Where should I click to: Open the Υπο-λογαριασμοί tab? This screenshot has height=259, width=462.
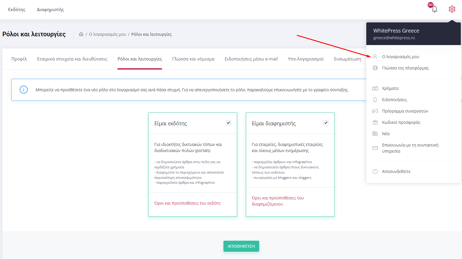305,59
